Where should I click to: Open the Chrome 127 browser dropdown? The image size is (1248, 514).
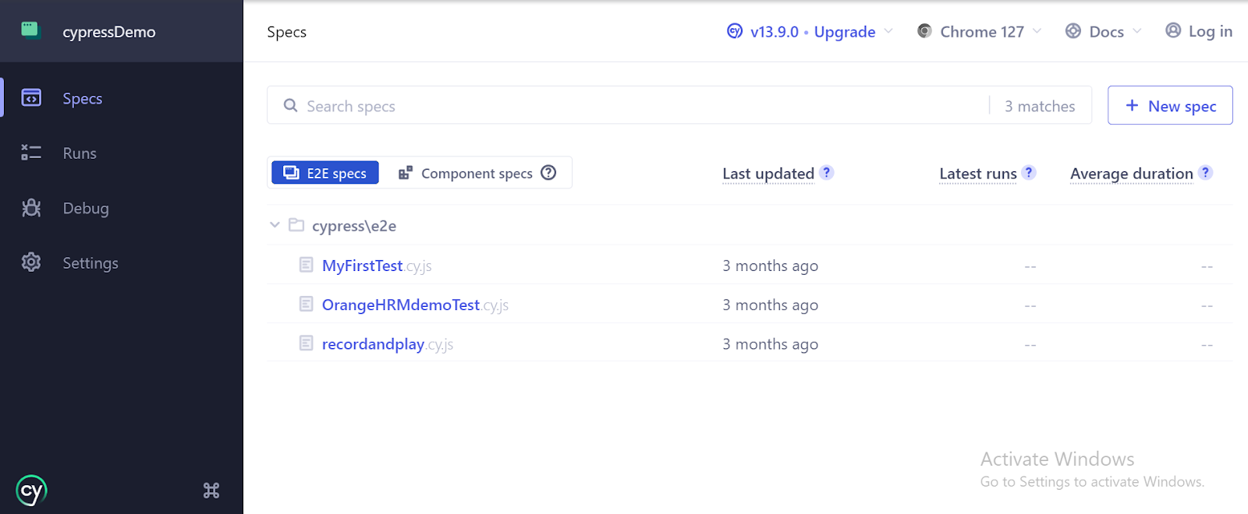979,31
